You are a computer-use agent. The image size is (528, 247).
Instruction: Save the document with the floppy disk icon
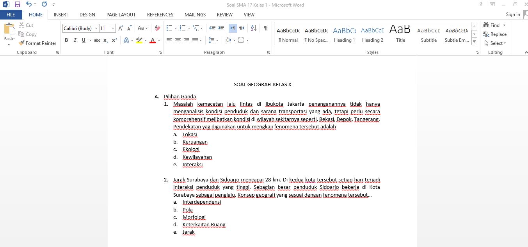(x=17, y=5)
